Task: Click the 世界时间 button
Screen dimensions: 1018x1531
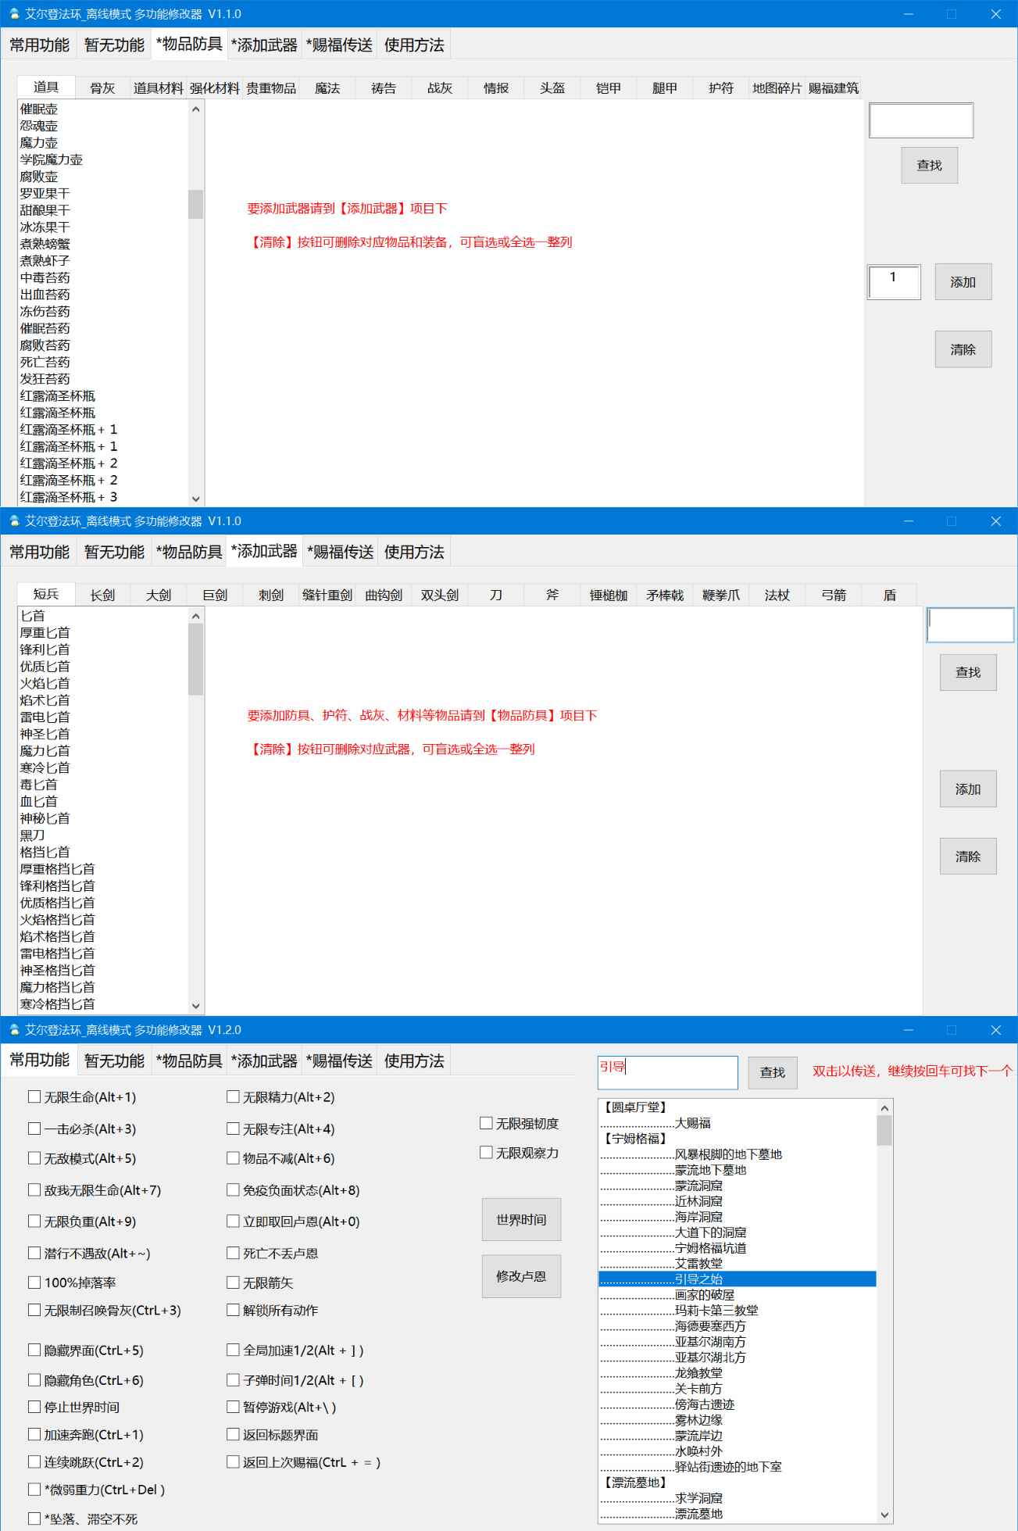Action: 521,1219
